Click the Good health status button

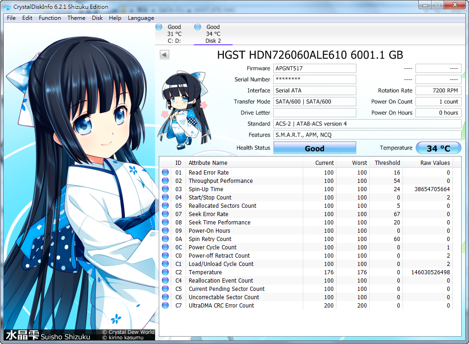click(x=314, y=148)
